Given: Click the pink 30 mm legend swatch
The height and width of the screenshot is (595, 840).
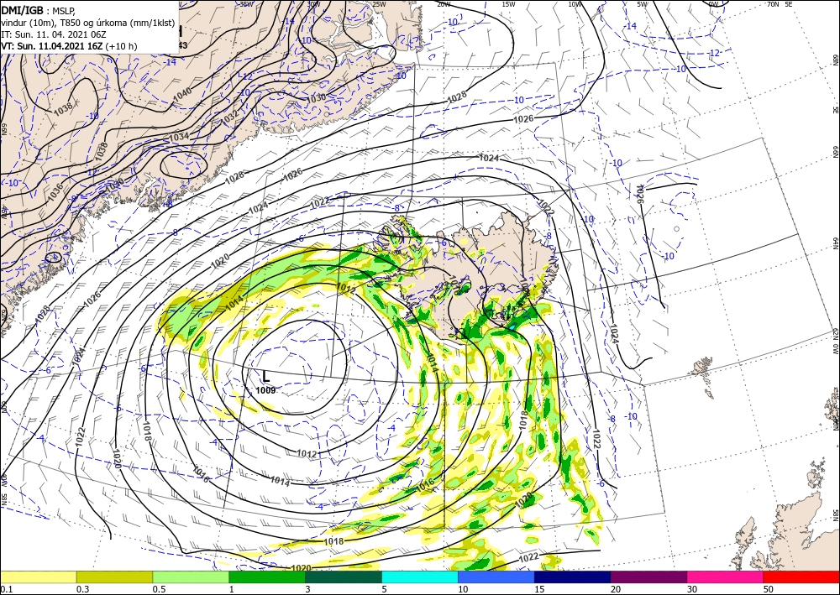Looking at the screenshot, I should click(x=726, y=577).
